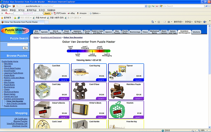
Task: Open the Cast Cuby puzzle thumbnail
Action: (43, 91)
